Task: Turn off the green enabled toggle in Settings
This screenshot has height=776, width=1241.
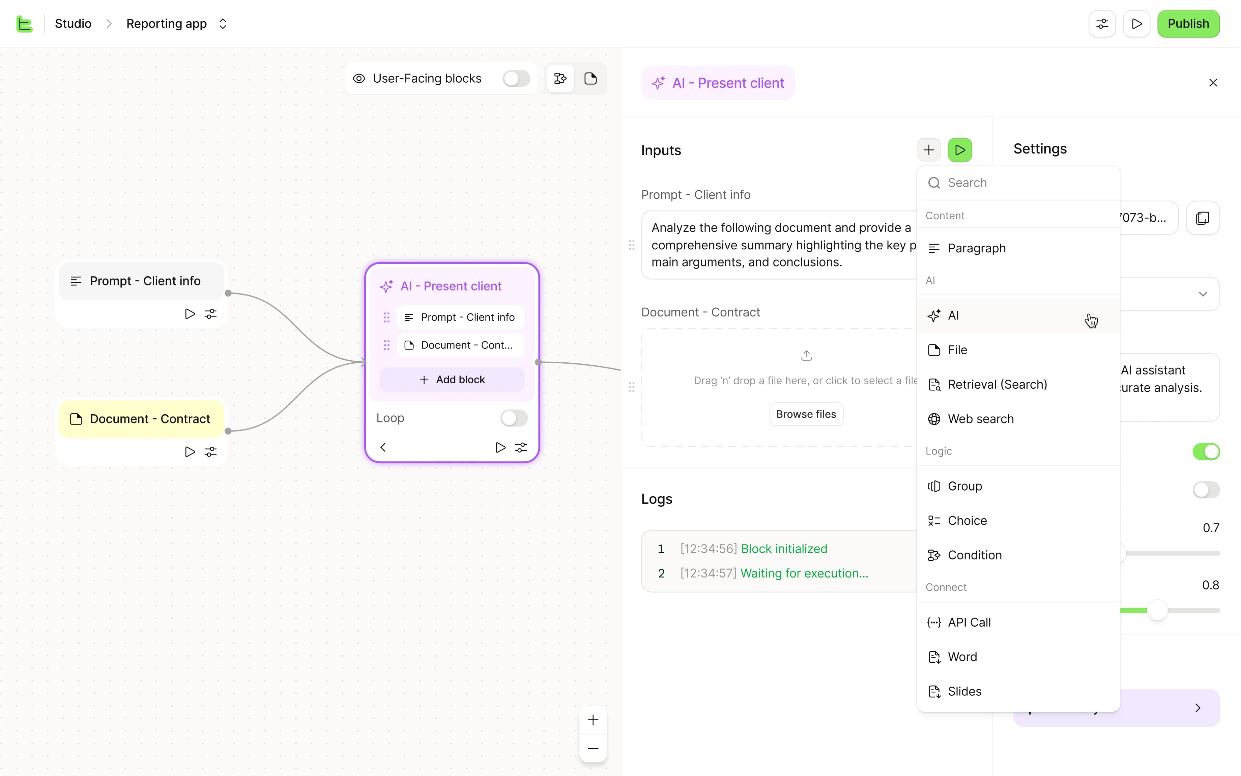Action: click(x=1206, y=452)
